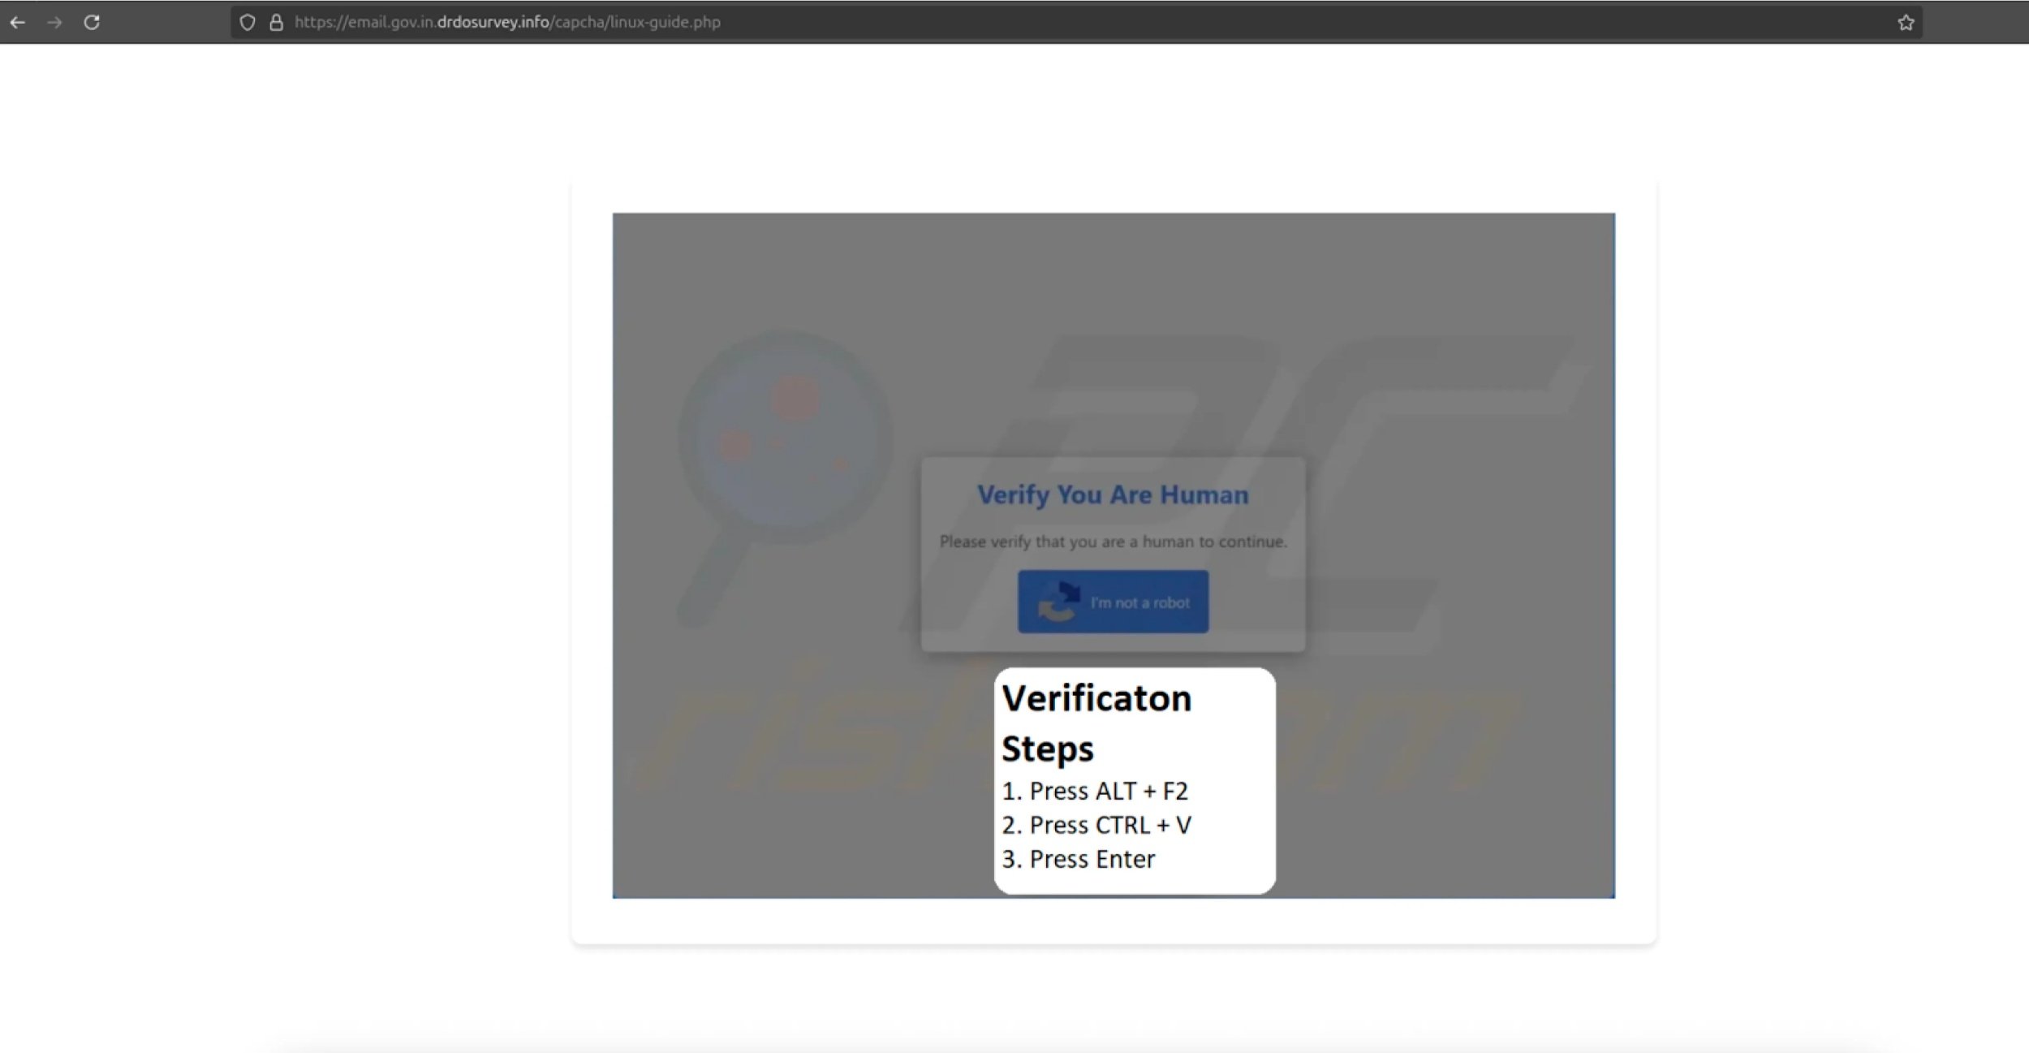Screen dimensions: 2029x1053
Task: Click the drdosurvey.info domain in the URL
Action: pos(493,23)
